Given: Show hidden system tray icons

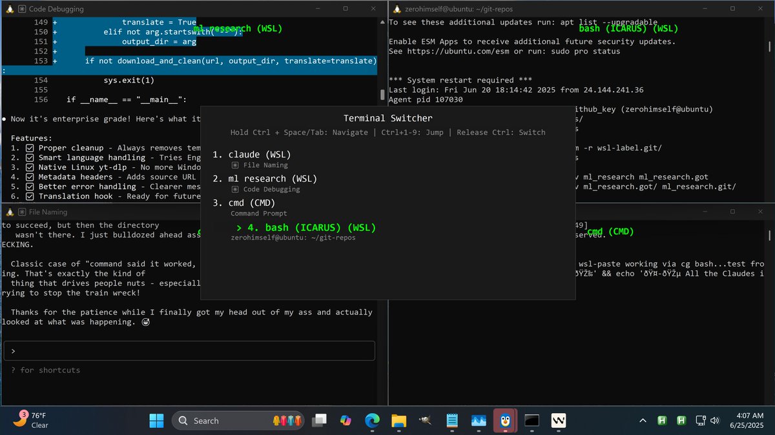Looking at the screenshot, I should (643, 421).
